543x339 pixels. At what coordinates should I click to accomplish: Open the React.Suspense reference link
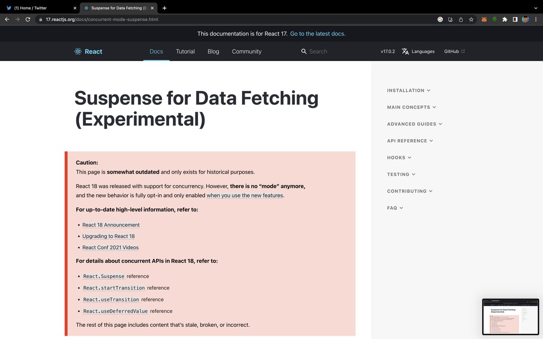click(x=104, y=276)
